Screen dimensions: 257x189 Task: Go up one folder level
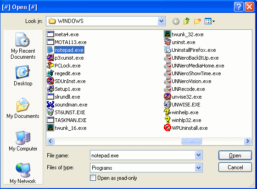tap(186, 21)
